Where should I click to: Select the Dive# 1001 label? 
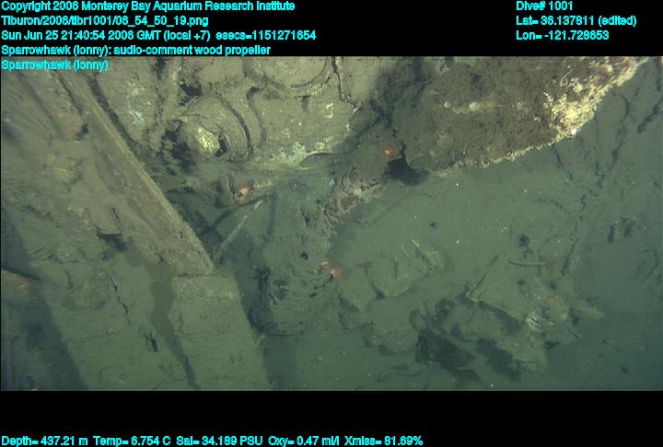(544, 6)
